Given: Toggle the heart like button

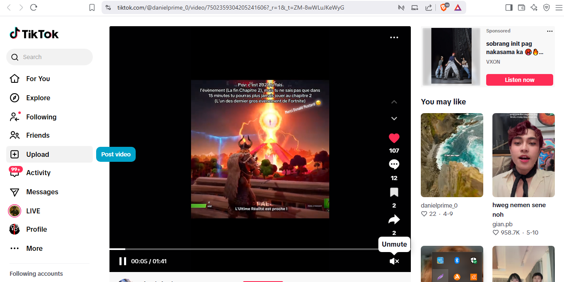Looking at the screenshot, I should point(394,138).
